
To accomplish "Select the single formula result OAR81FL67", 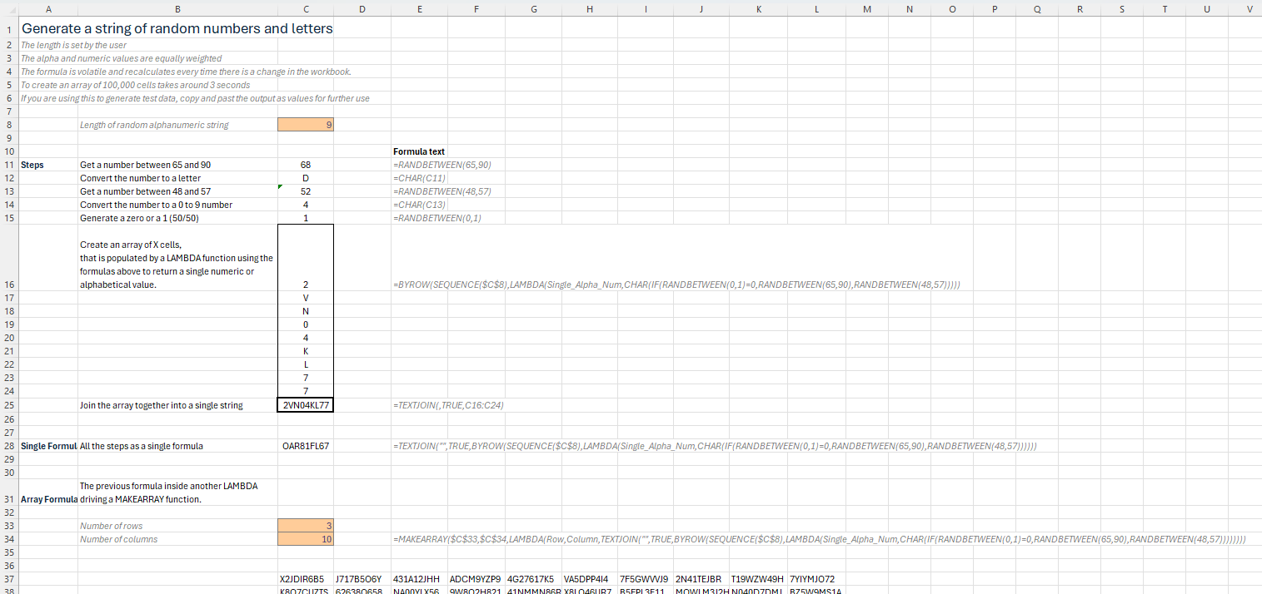I will coord(306,446).
